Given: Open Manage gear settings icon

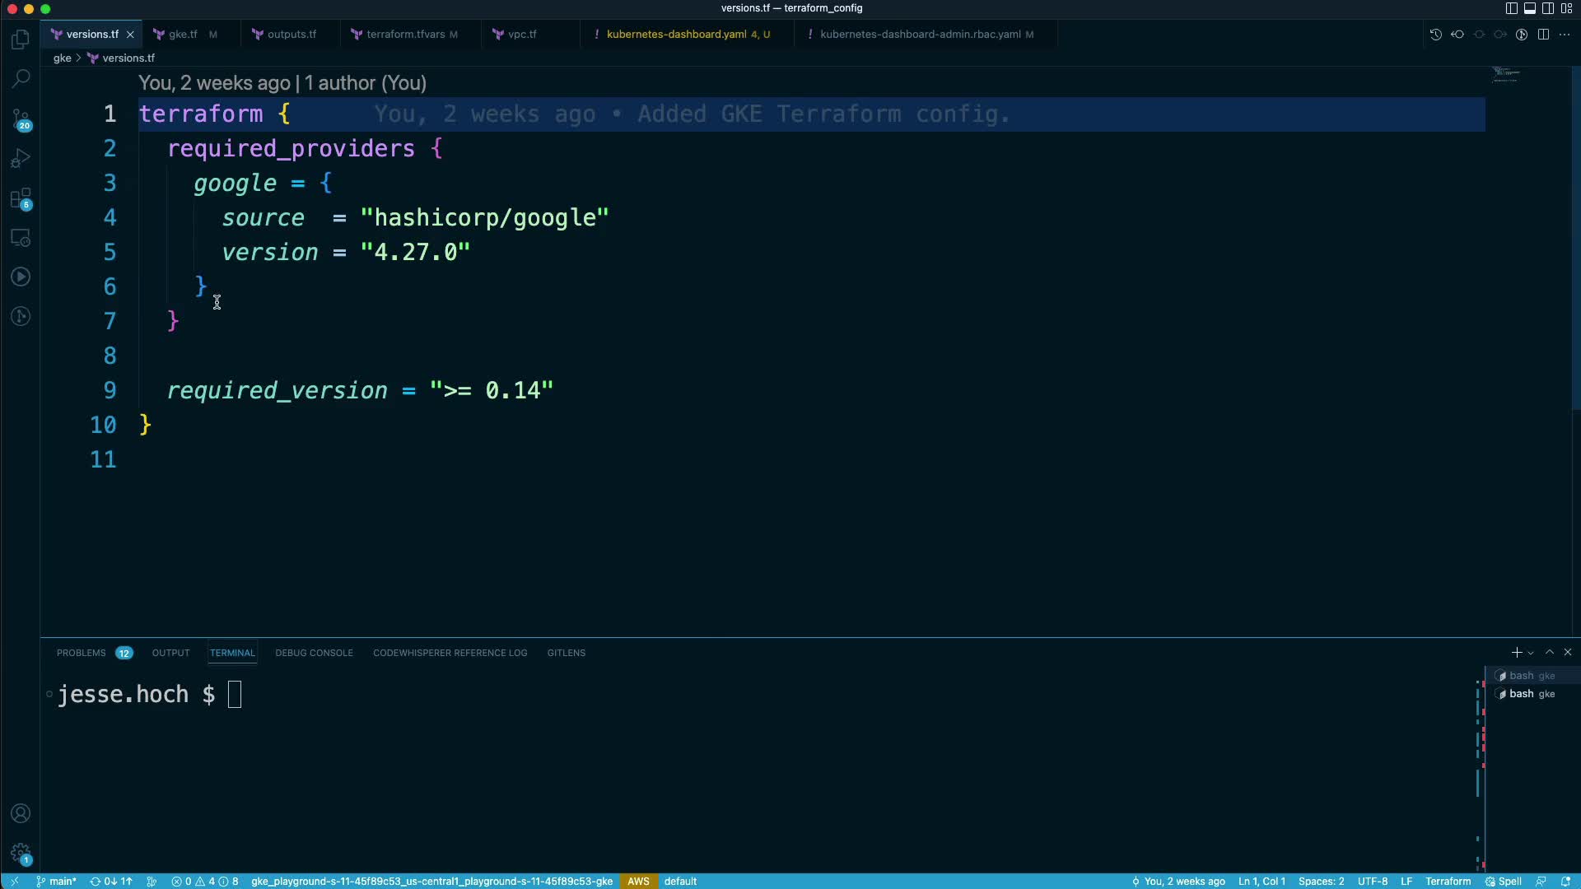Looking at the screenshot, I should pyautogui.click(x=21, y=853).
